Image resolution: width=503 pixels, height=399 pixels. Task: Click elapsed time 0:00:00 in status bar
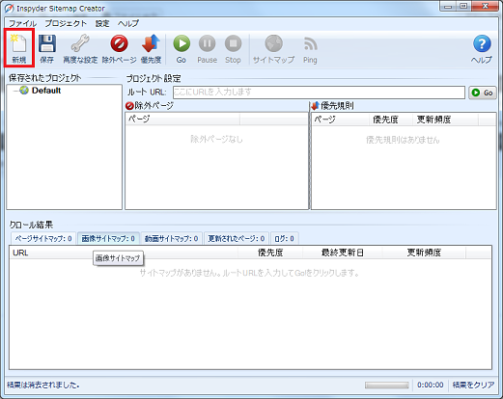tap(431, 385)
